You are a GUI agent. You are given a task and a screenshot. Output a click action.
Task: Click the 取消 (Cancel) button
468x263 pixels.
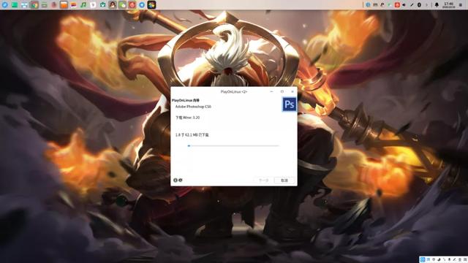pyautogui.click(x=284, y=180)
